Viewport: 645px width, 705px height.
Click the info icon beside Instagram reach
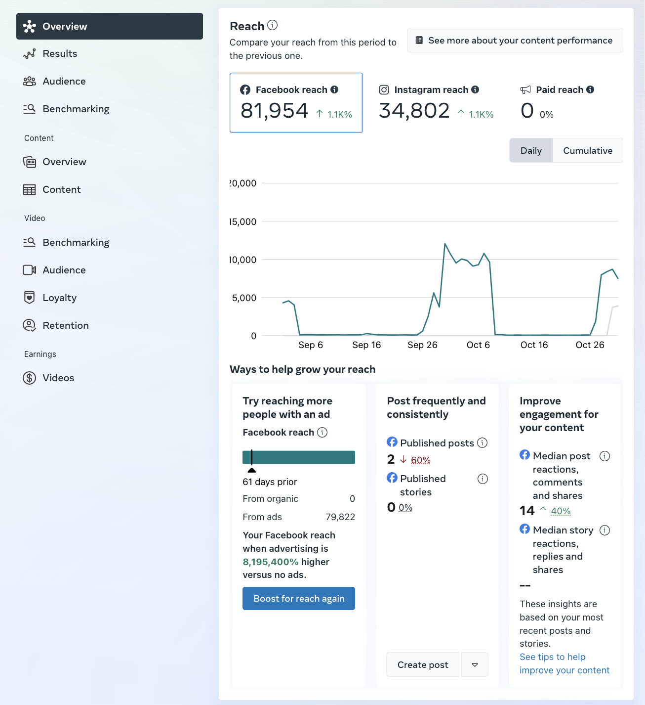click(x=475, y=89)
